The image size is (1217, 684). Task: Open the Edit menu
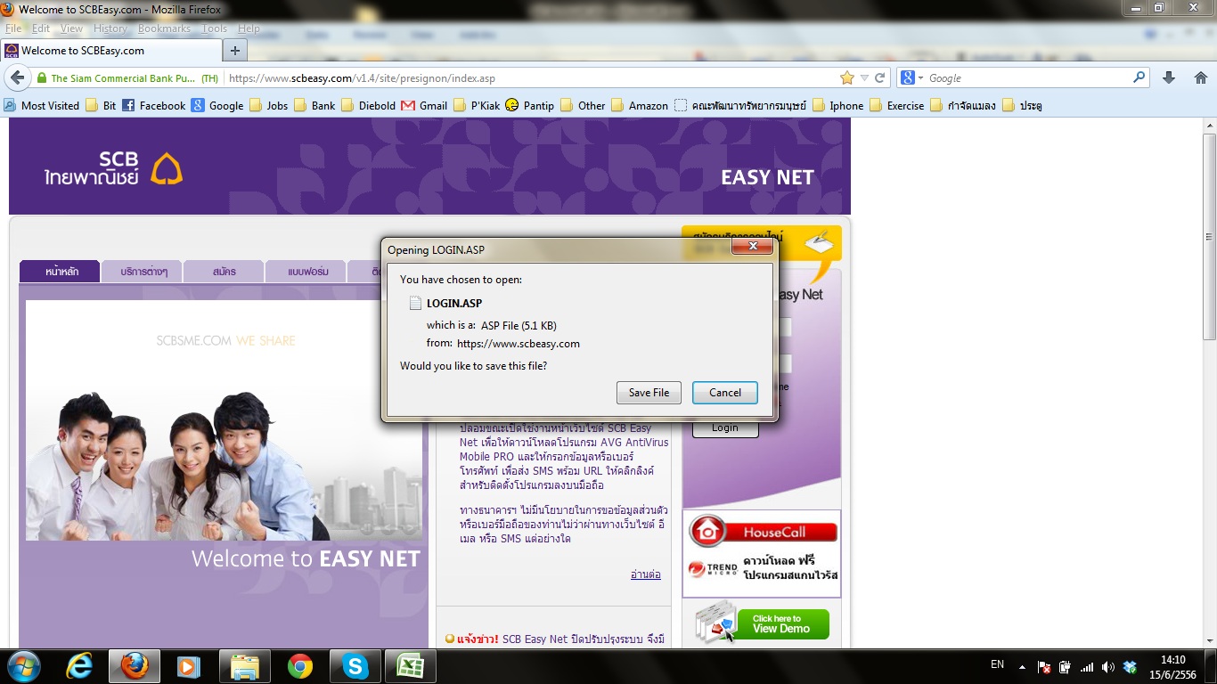tap(41, 28)
